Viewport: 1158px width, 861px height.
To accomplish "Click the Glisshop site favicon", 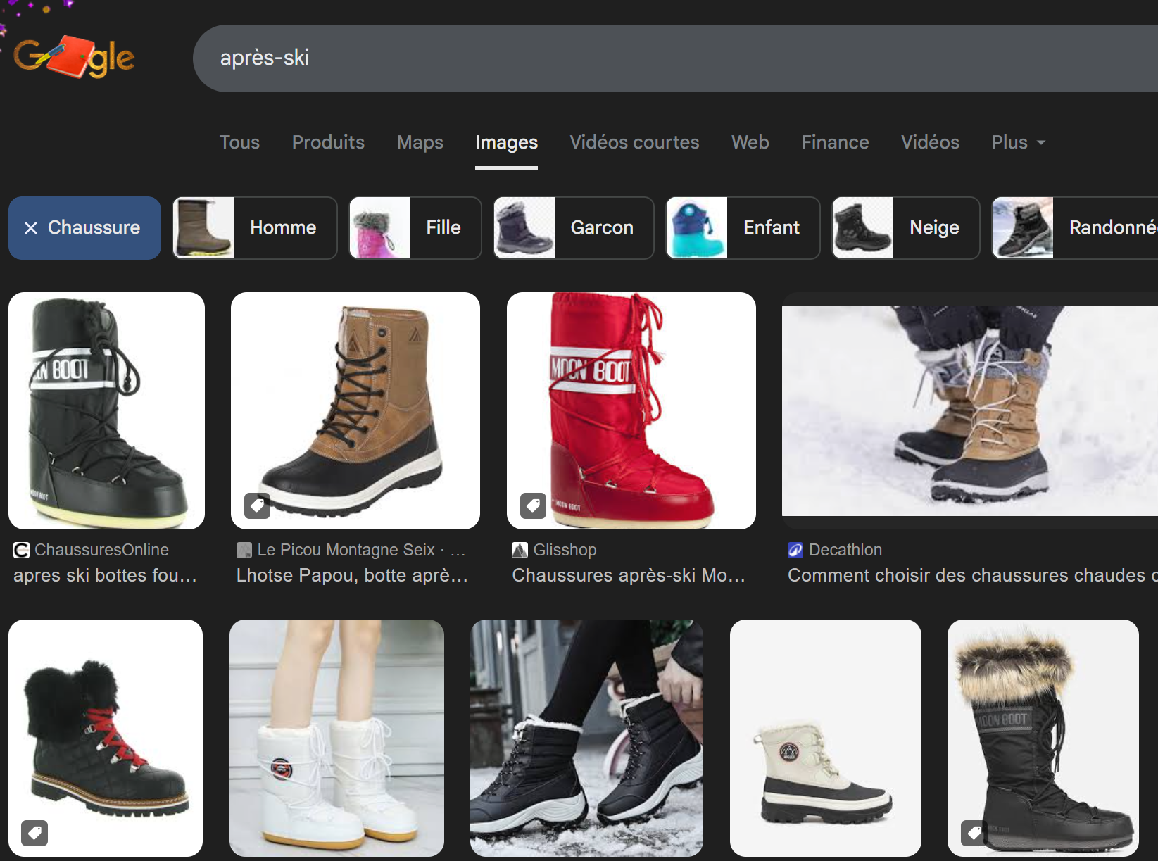I will (x=520, y=550).
